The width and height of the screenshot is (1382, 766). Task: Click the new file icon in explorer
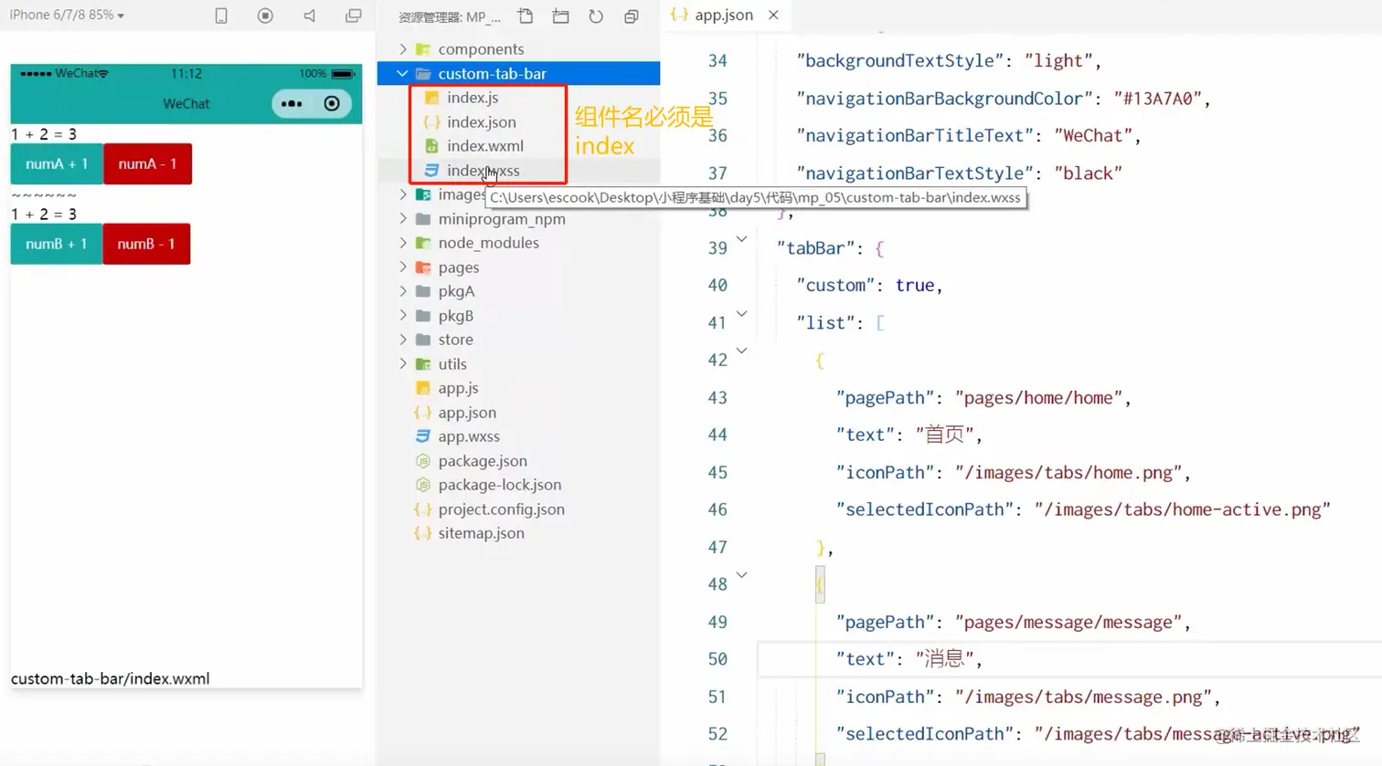[525, 16]
